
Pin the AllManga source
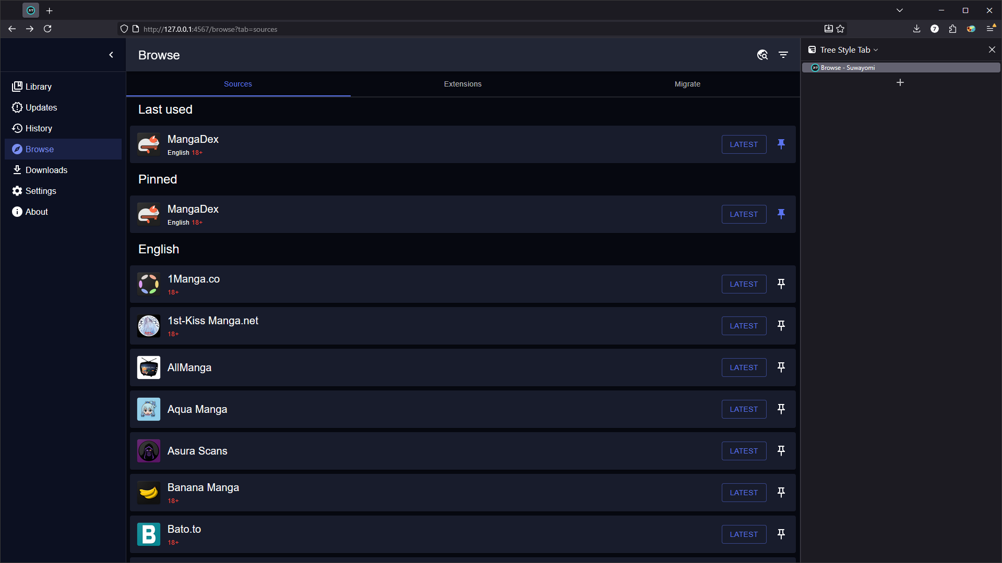[x=781, y=368]
